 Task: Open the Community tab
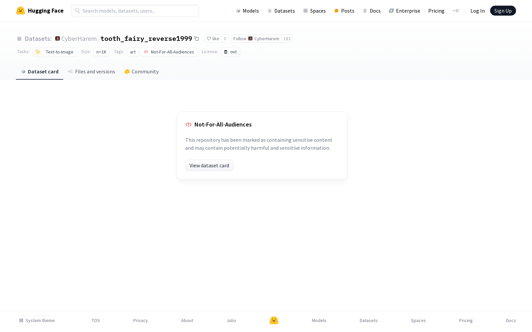[142, 72]
